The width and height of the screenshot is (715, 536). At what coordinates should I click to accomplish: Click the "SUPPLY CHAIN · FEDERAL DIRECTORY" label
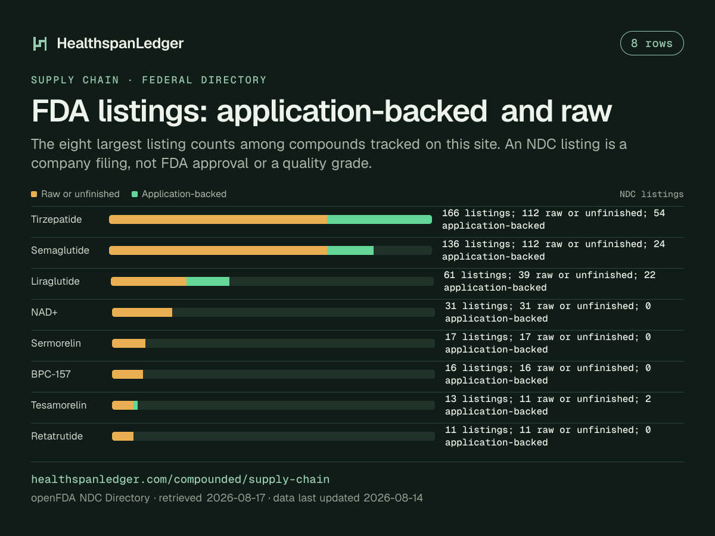149,80
